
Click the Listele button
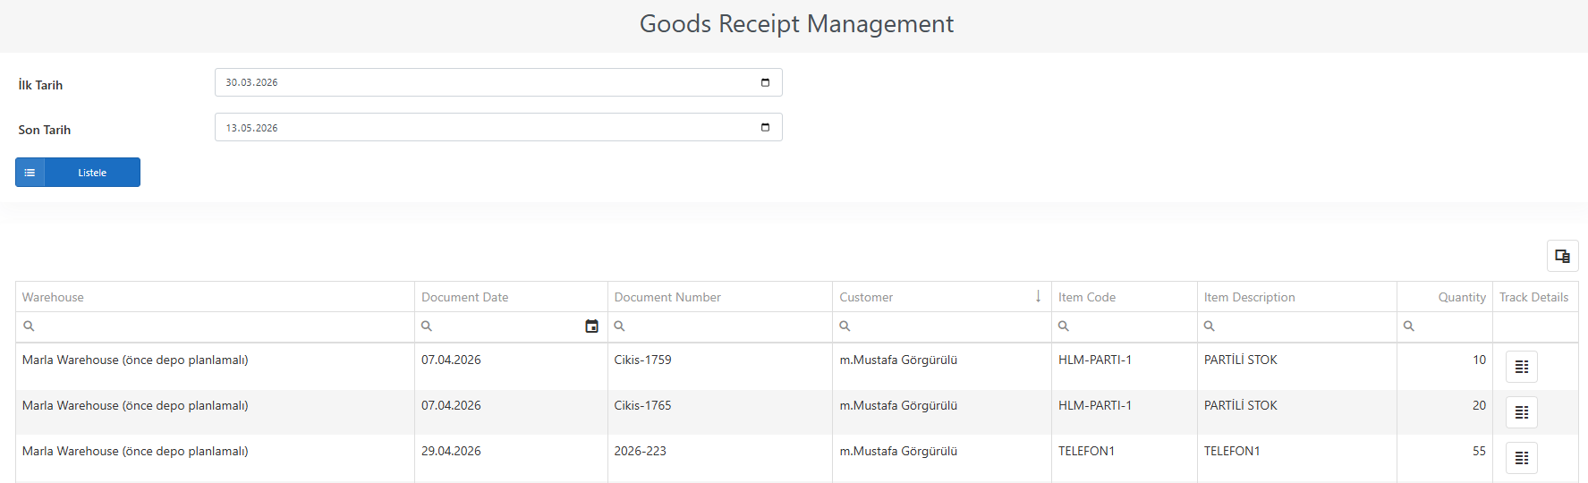pyautogui.click(x=78, y=173)
